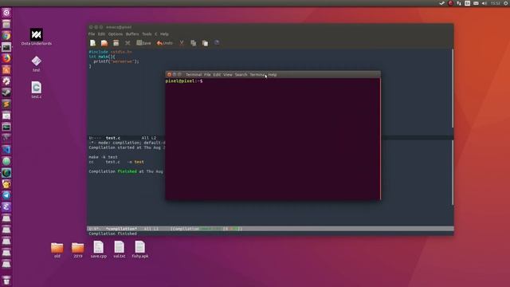Click the Emacs Open Directory toolbar icon

(116, 43)
